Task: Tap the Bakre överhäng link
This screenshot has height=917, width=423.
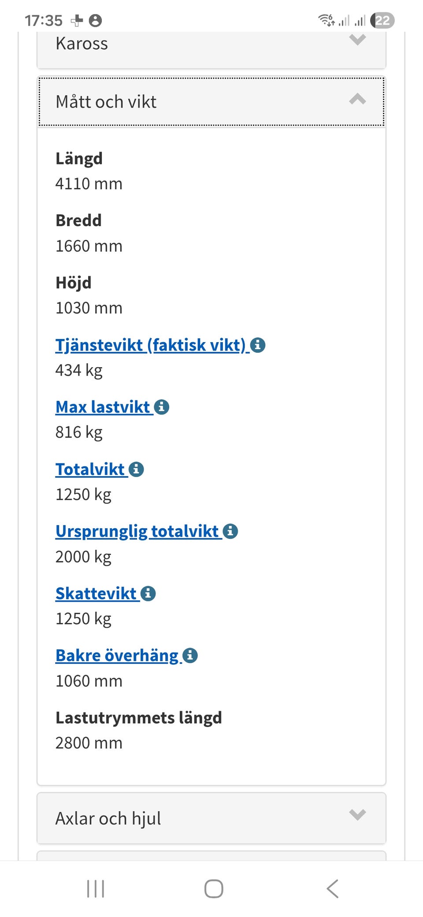Action: 117,656
